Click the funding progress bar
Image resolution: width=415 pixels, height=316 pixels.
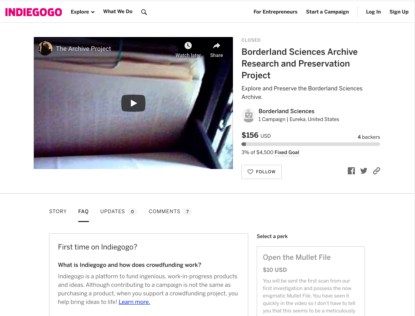click(311, 144)
